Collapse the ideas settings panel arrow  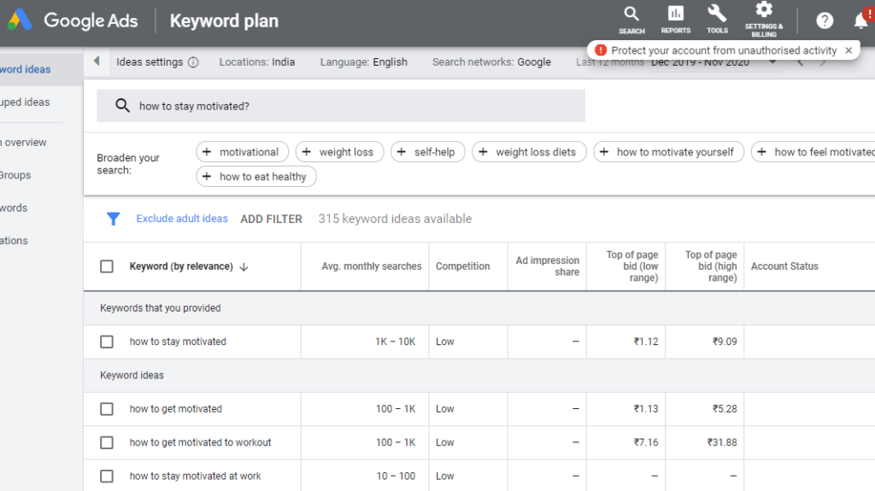coord(97,61)
